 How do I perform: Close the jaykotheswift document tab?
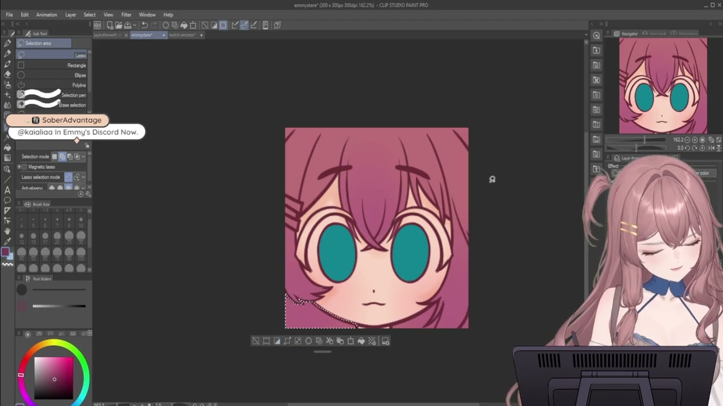tap(126, 35)
